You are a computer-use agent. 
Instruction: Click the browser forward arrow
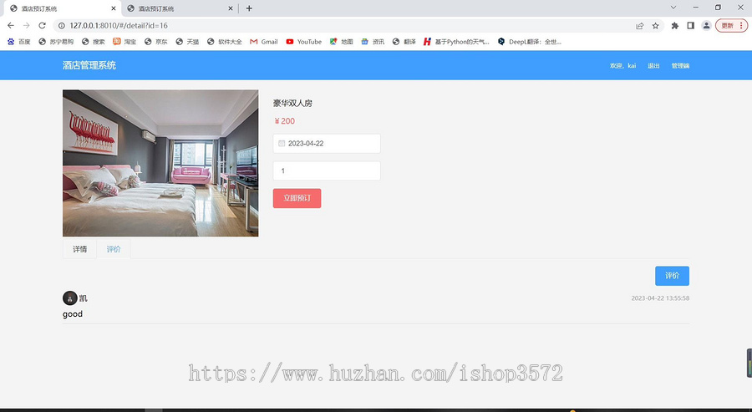coord(27,25)
